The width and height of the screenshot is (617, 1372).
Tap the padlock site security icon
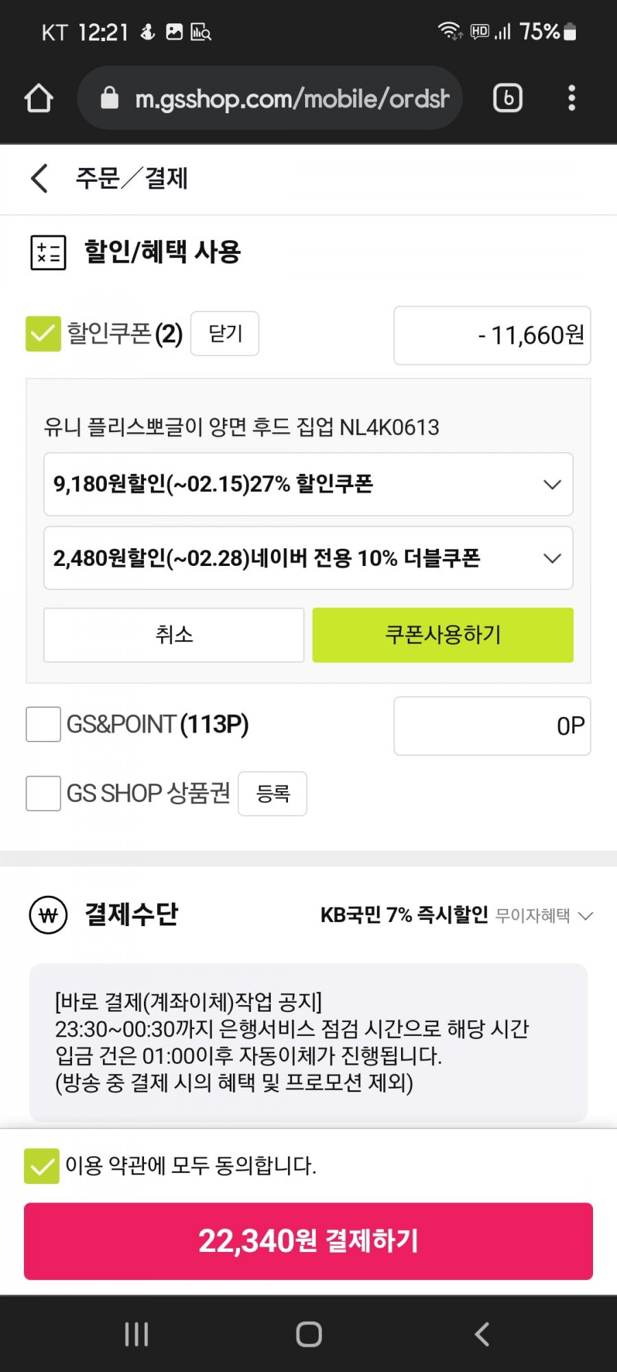tap(110, 98)
